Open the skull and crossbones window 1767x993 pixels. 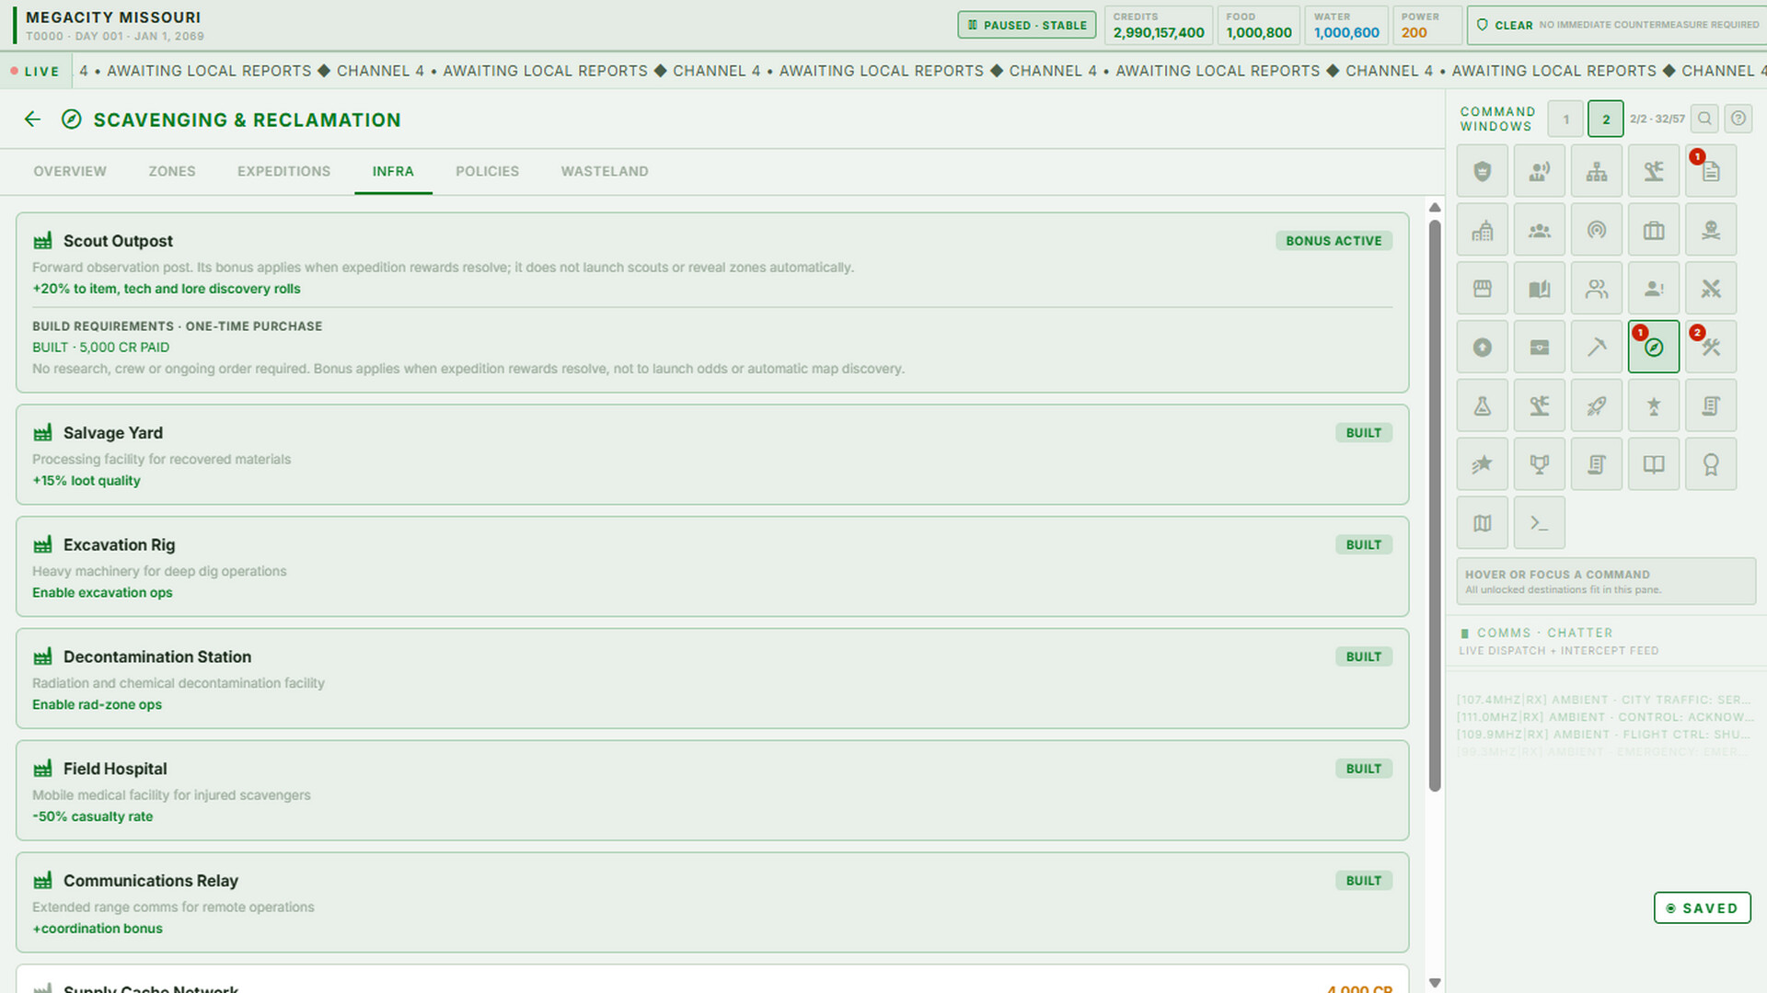click(x=1710, y=230)
